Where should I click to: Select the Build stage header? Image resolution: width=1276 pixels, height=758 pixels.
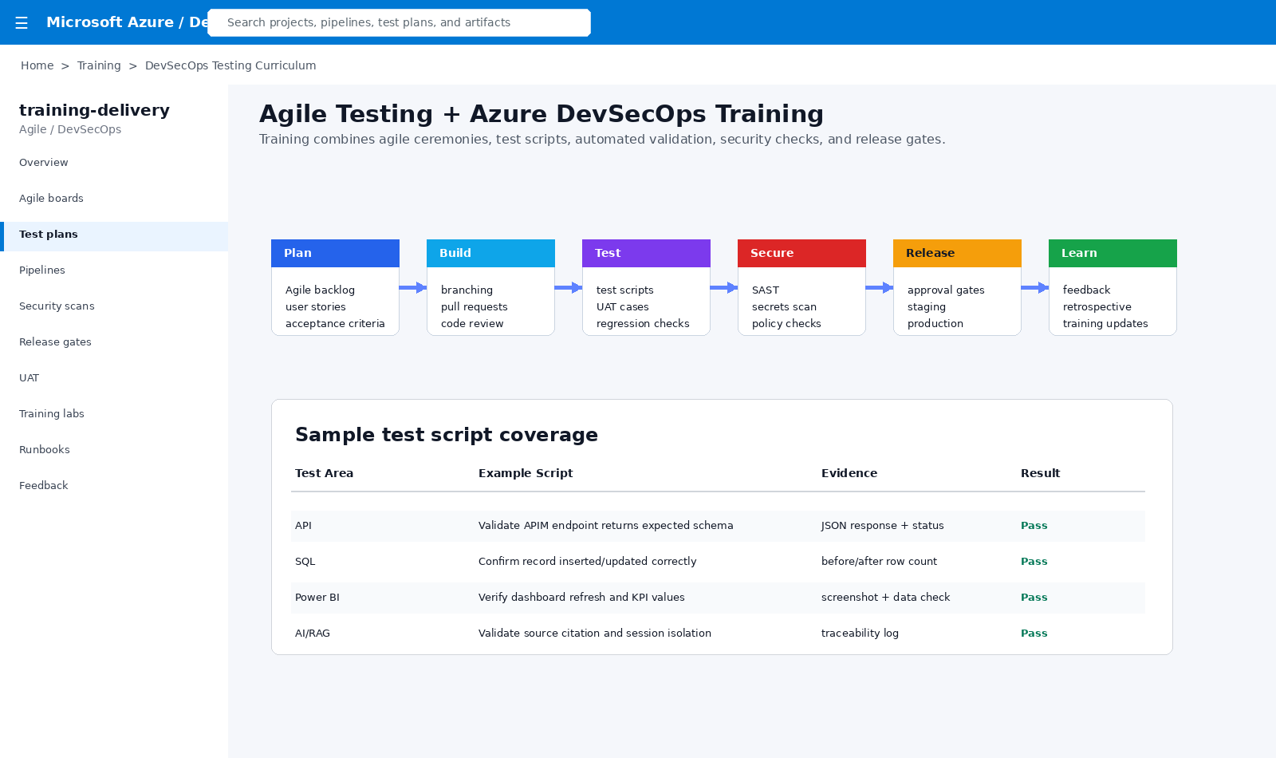[x=490, y=253]
